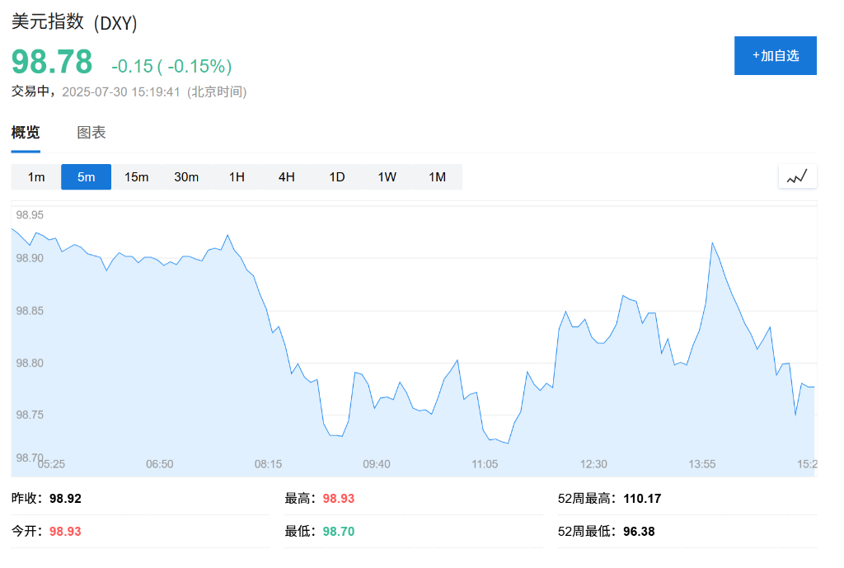The width and height of the screenshot is (844, 568).
Task: Click the 52周最低 value 96.38
Action: point(639,532)
